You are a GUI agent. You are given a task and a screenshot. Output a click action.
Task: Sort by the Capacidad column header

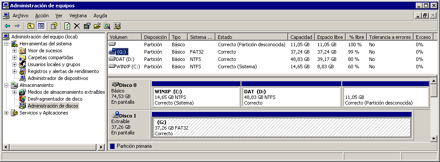pyautogui.click(x=302, y=37)
